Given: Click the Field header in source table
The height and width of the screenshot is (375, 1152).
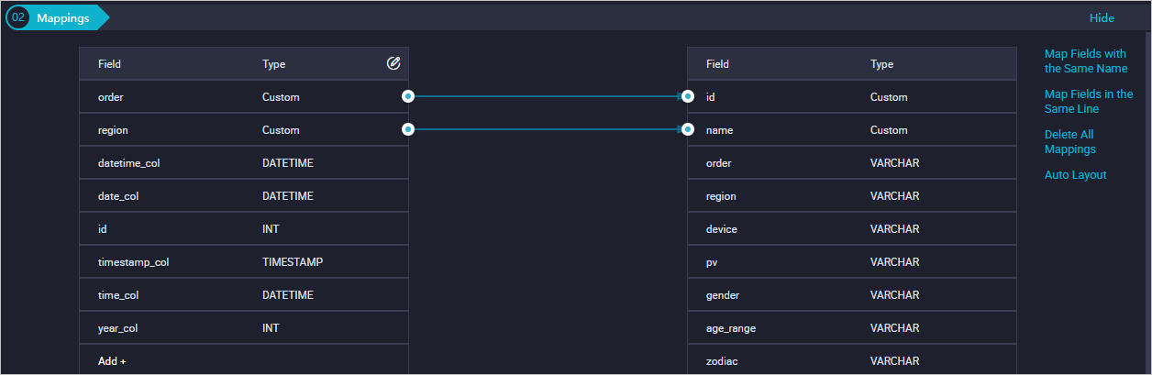Looking at the screenshot, I should [109, 64].
